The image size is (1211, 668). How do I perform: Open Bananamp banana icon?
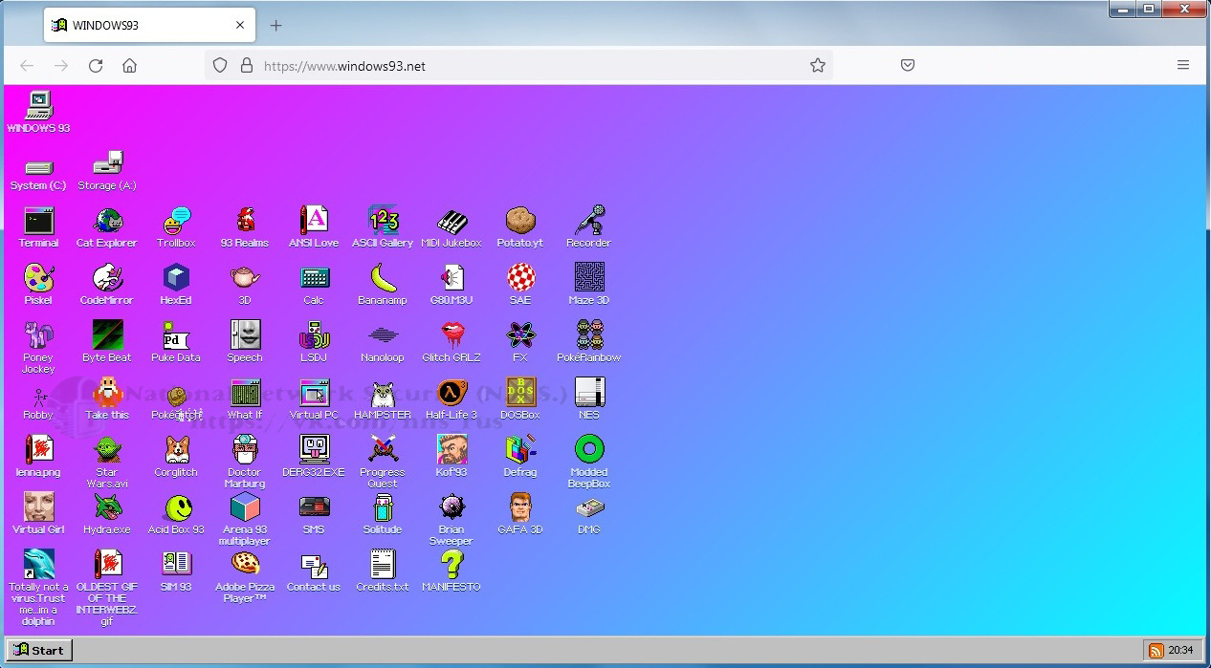[383, 278]
